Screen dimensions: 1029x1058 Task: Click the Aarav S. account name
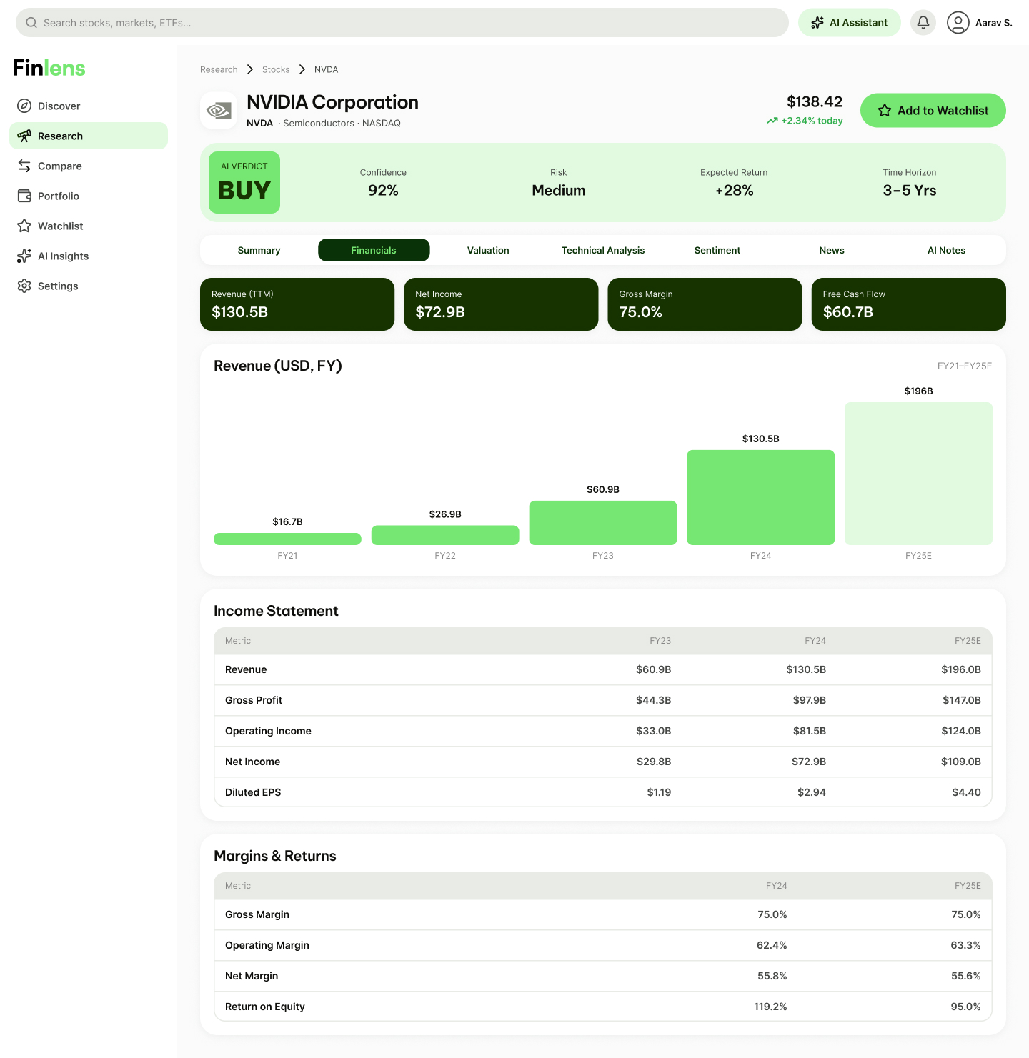[x=994, y=23]
